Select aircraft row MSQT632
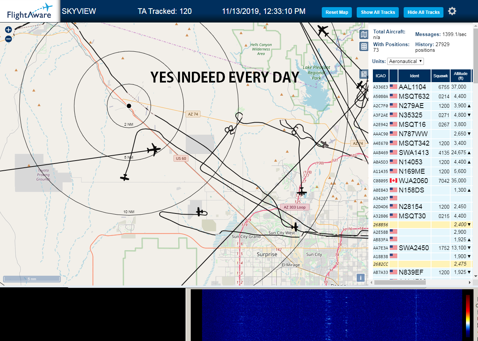The width and height of the screenshot is (478, 341). click(x=422, y=96)
